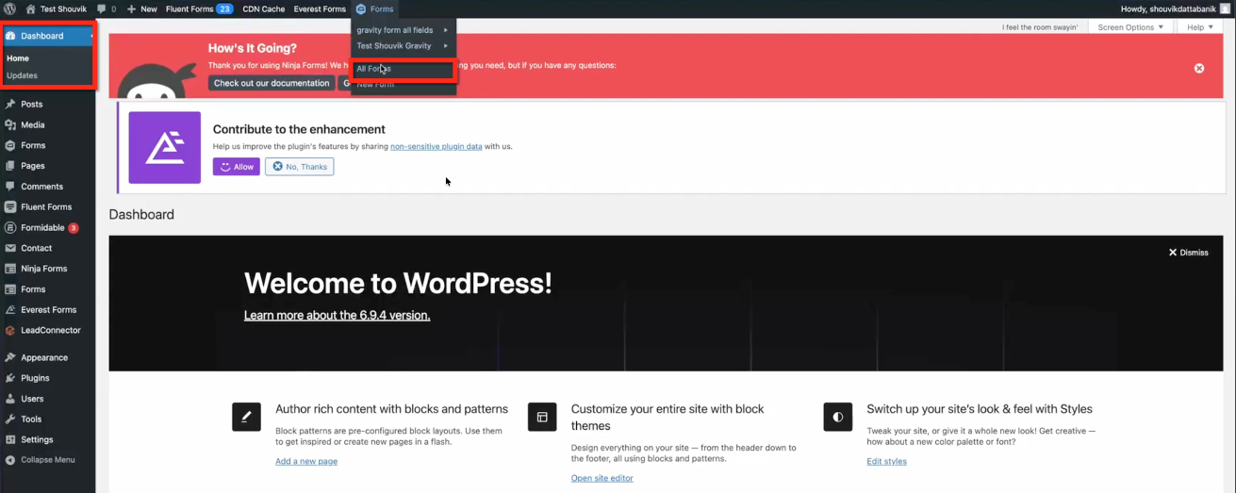Open Everest Forms in the admin bar
The height and width of the screenshot is (493, 1236).
pos(320,8)
